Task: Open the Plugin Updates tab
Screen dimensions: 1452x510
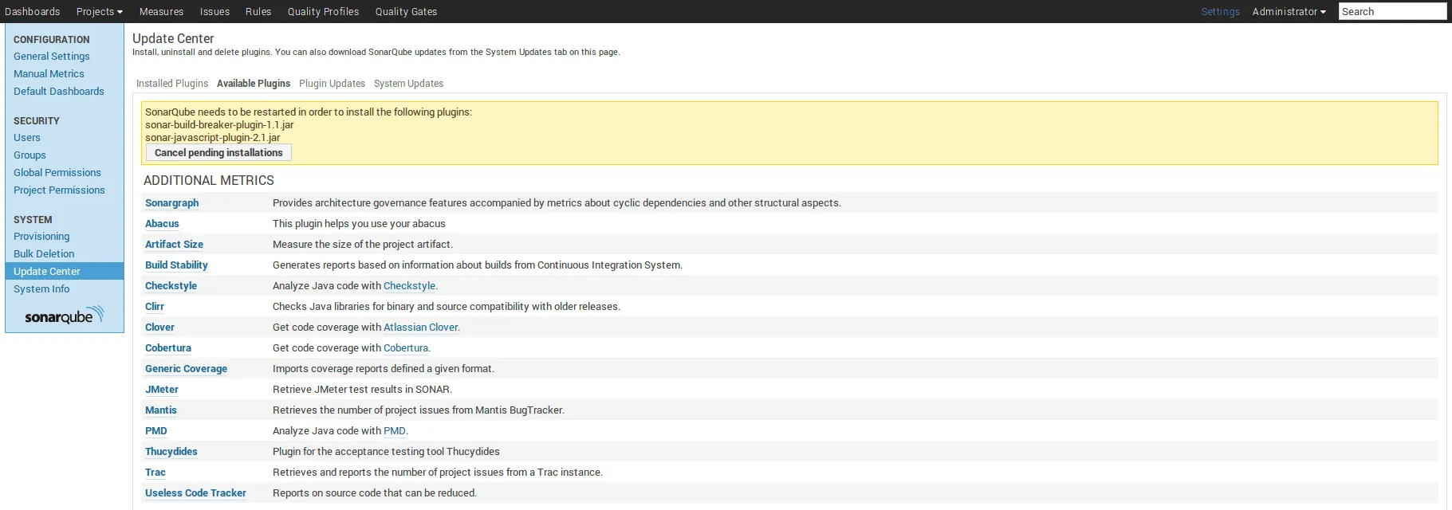Action: tap(332, 84)
